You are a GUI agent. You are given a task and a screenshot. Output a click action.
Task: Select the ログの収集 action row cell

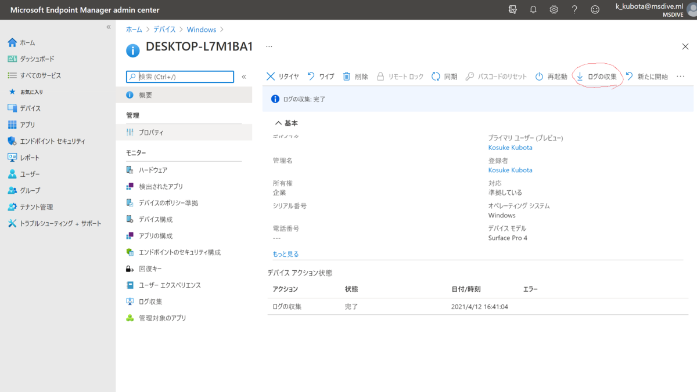(x=287, y=307)
